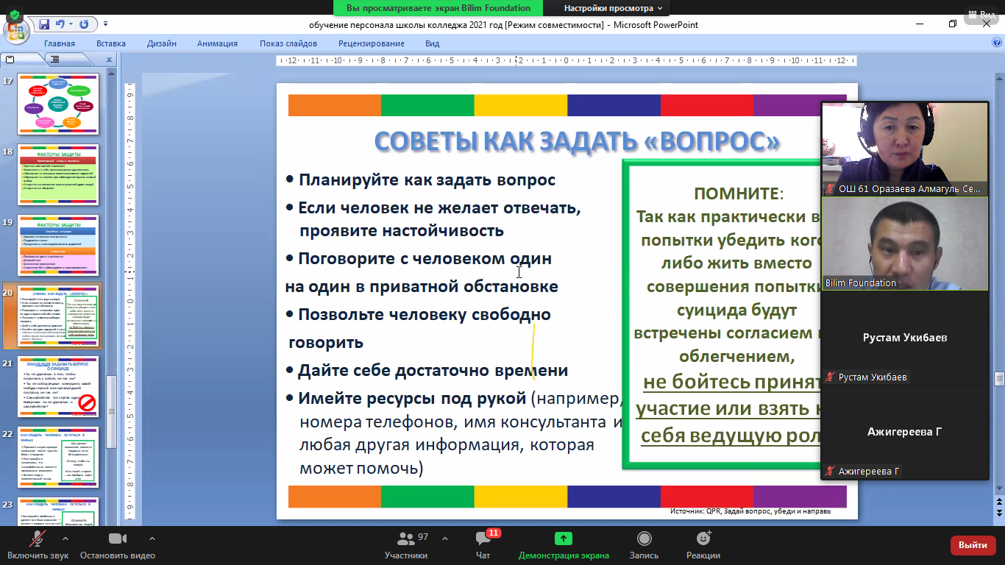
Task: Open the Chat with 11 unread messages
Action: pos(483,539)
